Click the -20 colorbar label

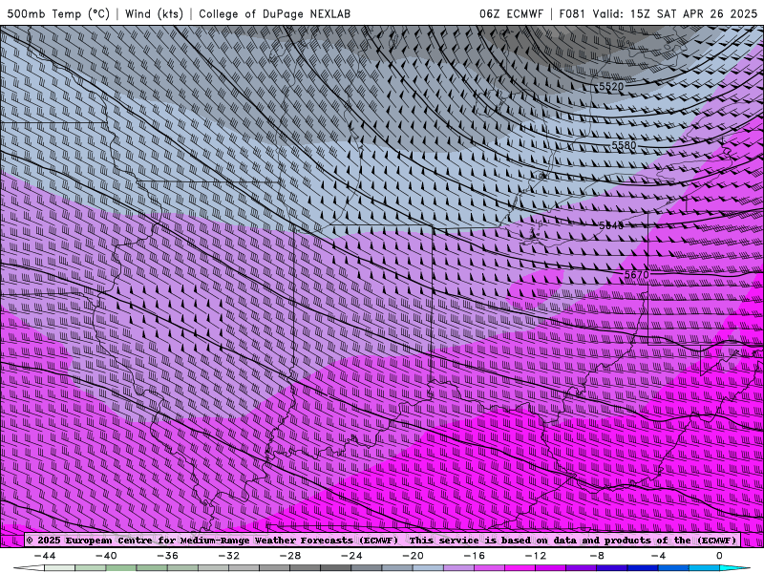click(414, 556)
